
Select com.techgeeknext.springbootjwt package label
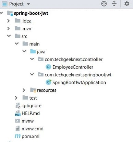78,75
